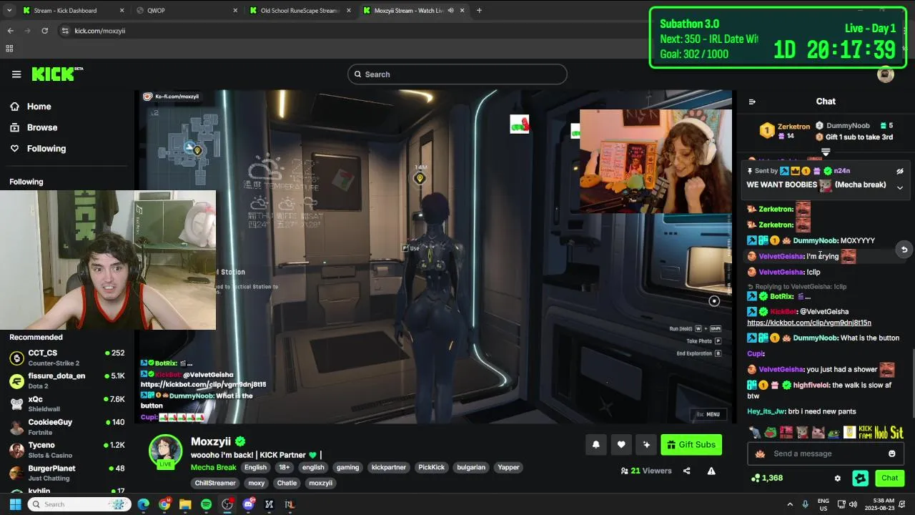Screen dimensions: 915x515
Task: Open CookieeGuy recommended channel
Action: (x=67, y=427)
